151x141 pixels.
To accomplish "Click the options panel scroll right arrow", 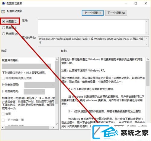I will (x=53, y=128).
